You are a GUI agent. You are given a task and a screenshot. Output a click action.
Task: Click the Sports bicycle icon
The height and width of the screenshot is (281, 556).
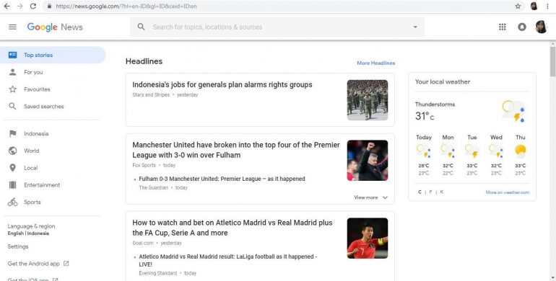click(13, 202)
